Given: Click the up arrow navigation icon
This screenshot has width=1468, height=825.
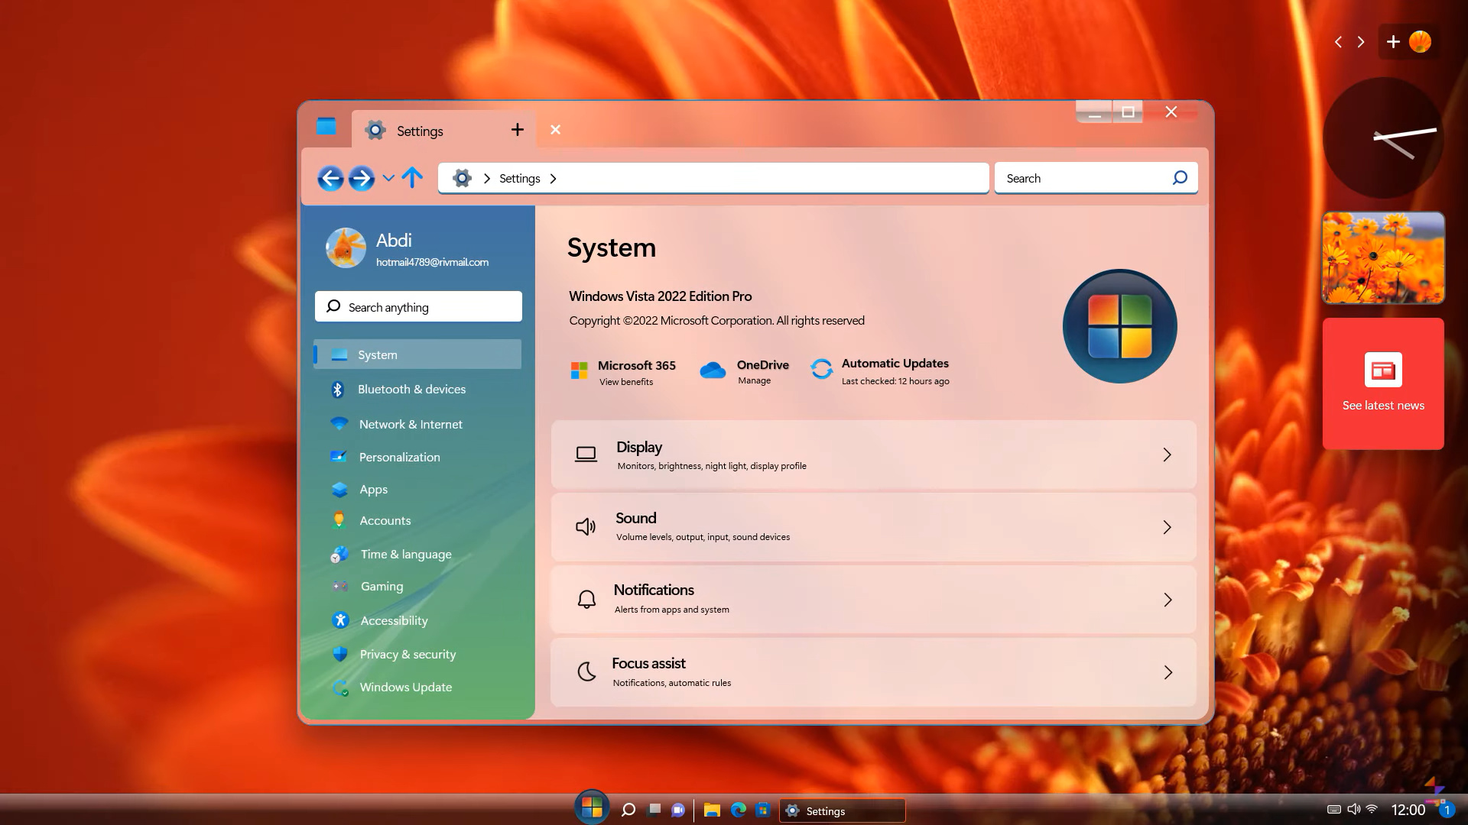Looking at the screenshot, I should pos(412,178).
